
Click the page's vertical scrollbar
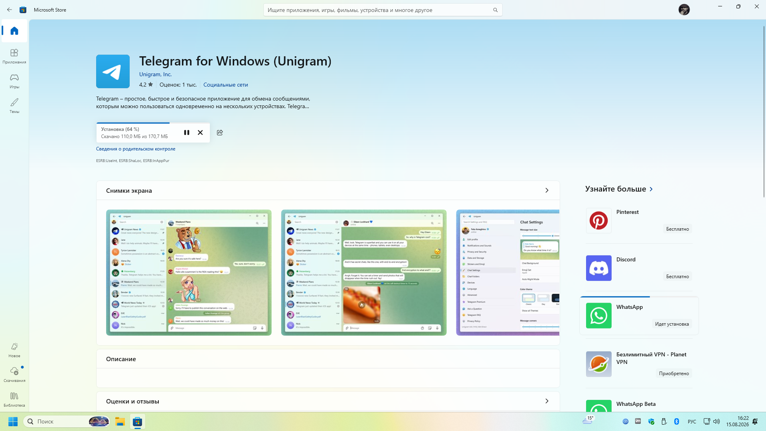point(764,111)
